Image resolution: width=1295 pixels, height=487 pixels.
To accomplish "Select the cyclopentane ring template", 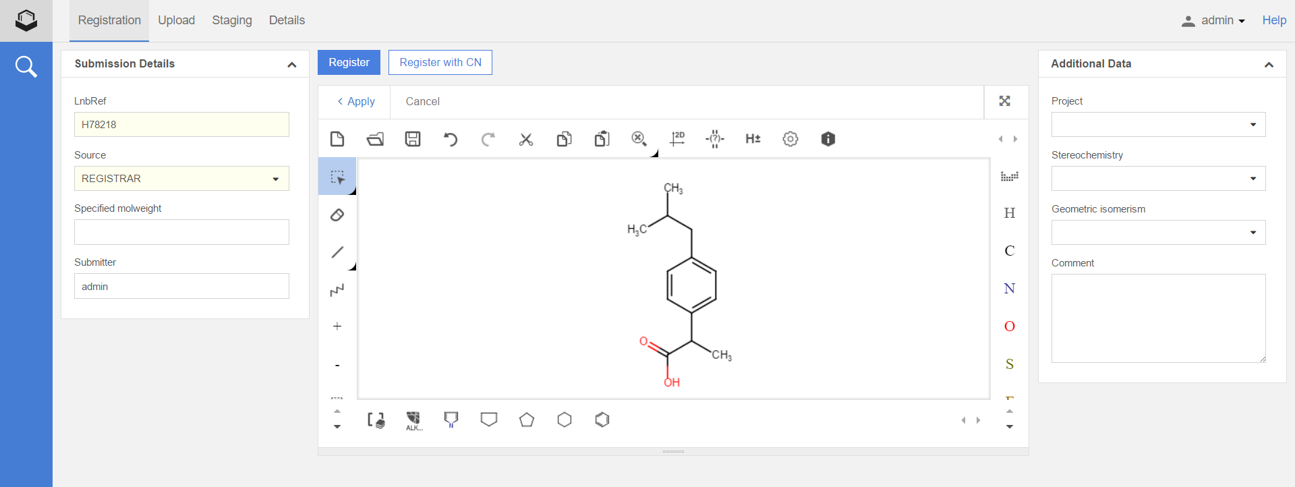I will (x=527, y=420).
